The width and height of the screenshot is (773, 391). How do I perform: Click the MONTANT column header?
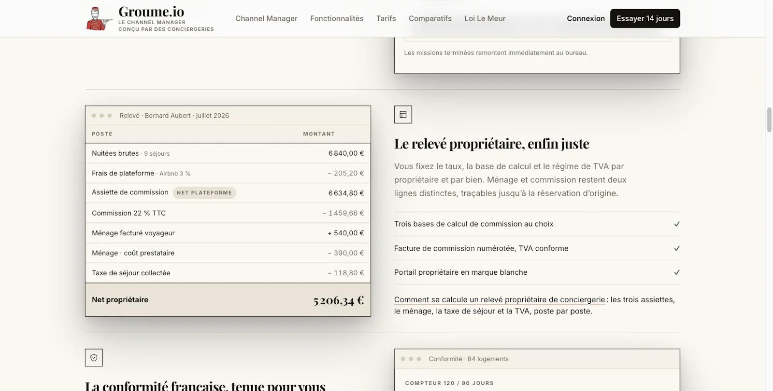coord(319,134)
